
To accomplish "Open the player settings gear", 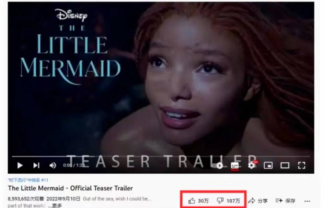I will pos(251,165).
